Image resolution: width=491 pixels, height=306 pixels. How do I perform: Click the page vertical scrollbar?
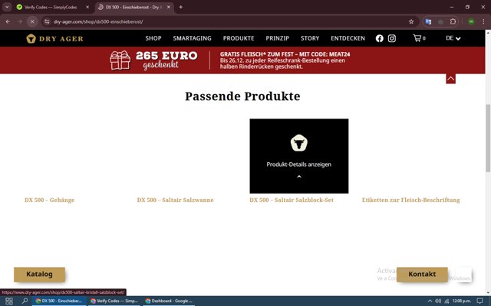488,138
